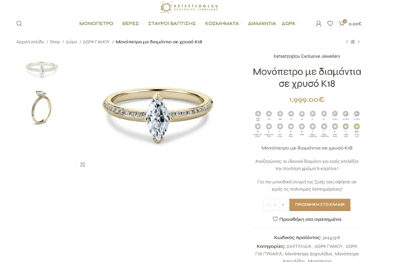
Task: Expand the ΚΟΣΜΗΜΑΤΑ menu dropdown
Action: (224, 23)
